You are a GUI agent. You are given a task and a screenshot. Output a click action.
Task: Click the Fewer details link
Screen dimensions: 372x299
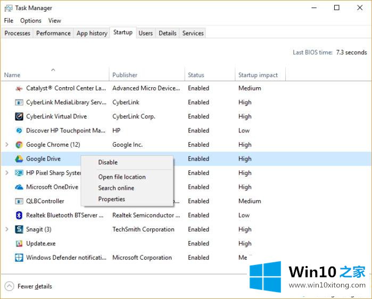pyautogui.click(x=35, y=286)
